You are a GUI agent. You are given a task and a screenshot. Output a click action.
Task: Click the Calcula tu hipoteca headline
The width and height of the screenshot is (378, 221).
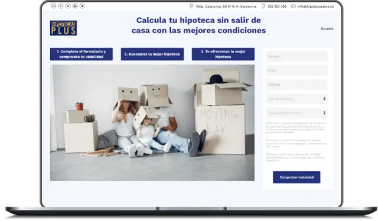point(198,25)
